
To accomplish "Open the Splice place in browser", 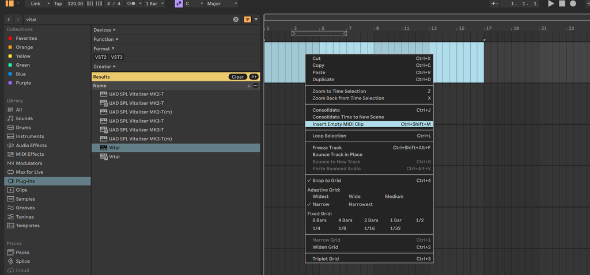I will (x=22, y=261).
